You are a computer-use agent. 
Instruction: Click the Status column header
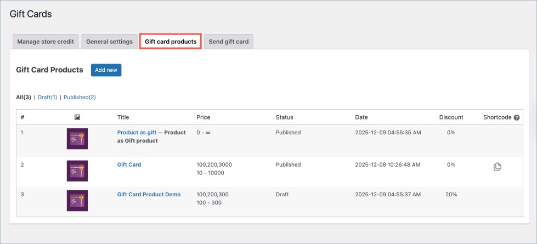tap(285, 117)
